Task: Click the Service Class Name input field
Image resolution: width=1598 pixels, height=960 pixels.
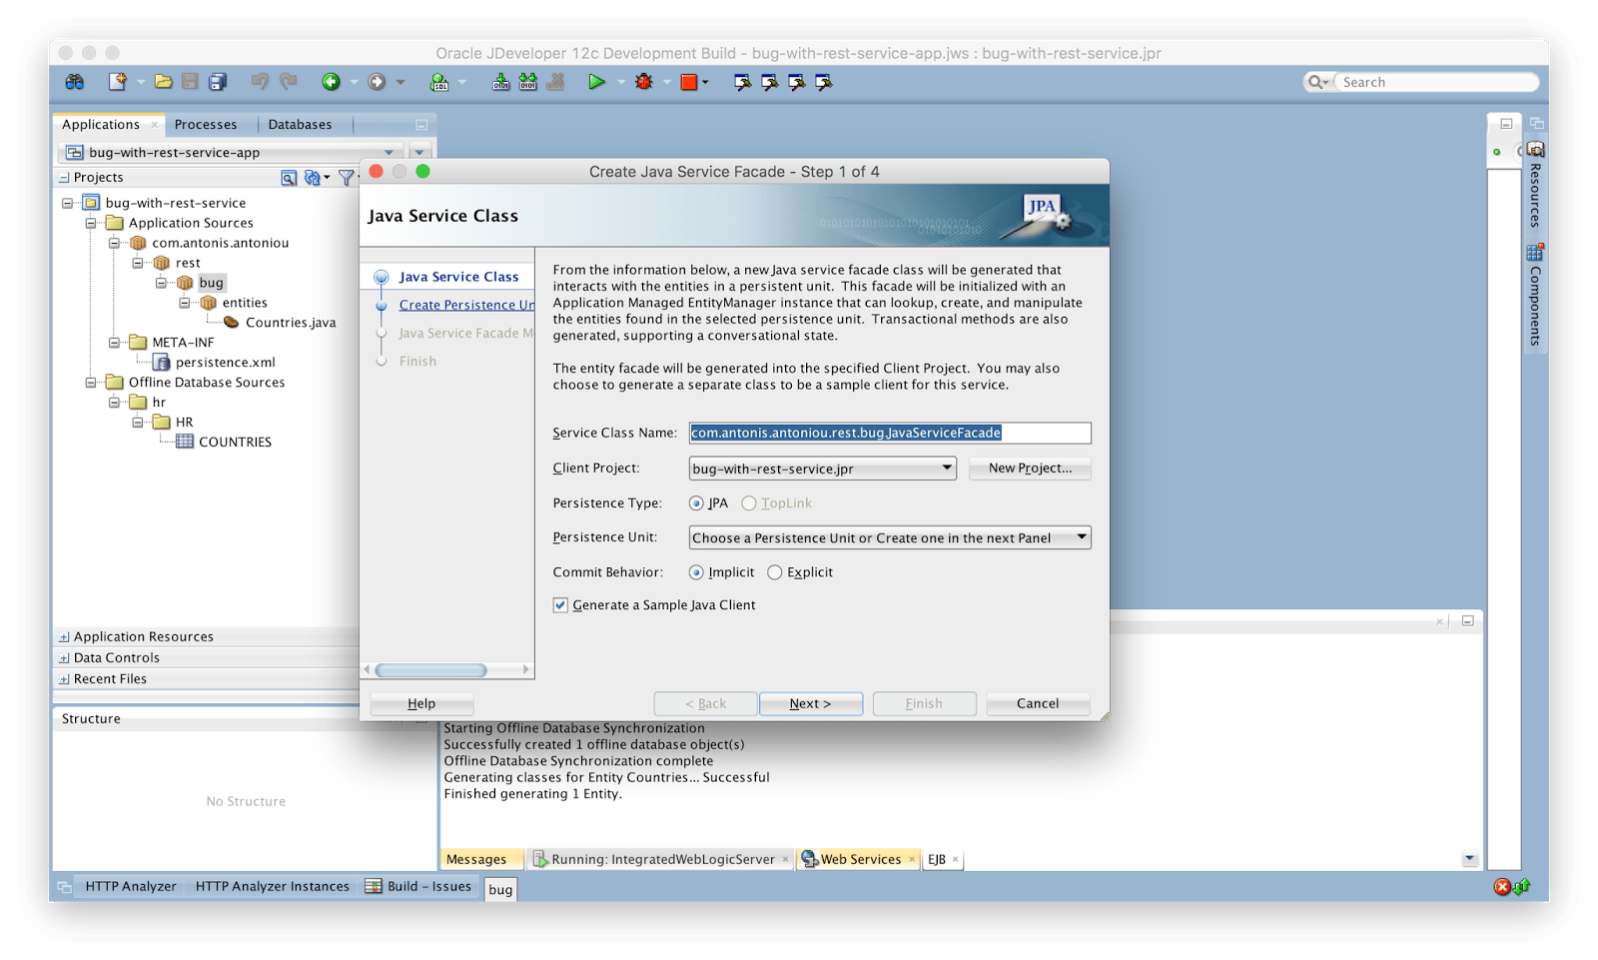Action: click(x=890, y=433)
